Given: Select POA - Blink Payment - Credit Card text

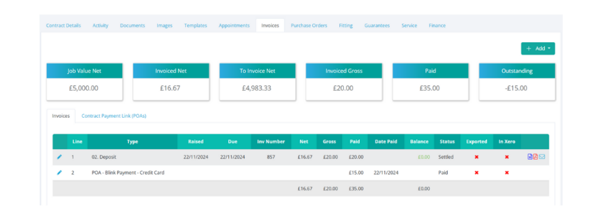Looking at the screenshot, I should click(x=128, y=173).
